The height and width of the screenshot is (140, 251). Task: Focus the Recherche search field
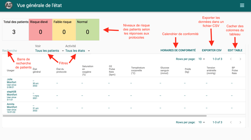coord(18,51)
